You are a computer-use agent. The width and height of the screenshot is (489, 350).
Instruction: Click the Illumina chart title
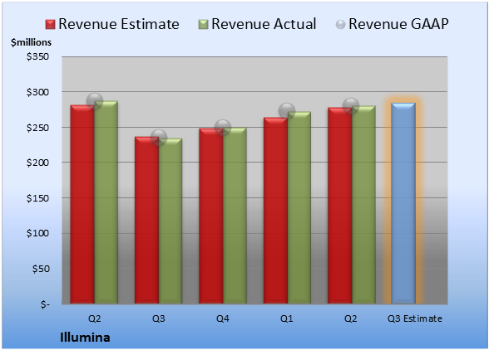(x=85, y=338)
